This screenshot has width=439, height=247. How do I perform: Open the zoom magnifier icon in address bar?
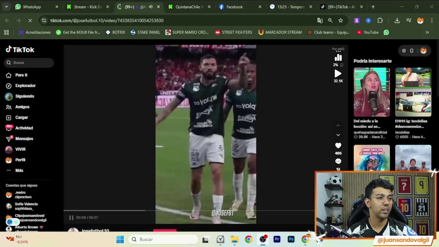[x=330, y=21]
